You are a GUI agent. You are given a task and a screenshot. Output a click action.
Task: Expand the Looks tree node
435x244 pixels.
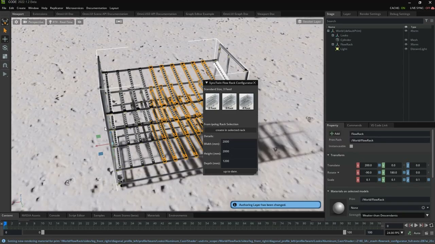(333, 35)
